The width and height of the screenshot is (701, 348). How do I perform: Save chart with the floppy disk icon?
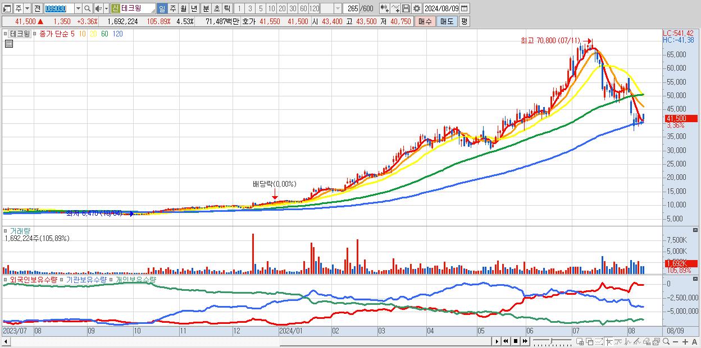[x=406, y=8]
